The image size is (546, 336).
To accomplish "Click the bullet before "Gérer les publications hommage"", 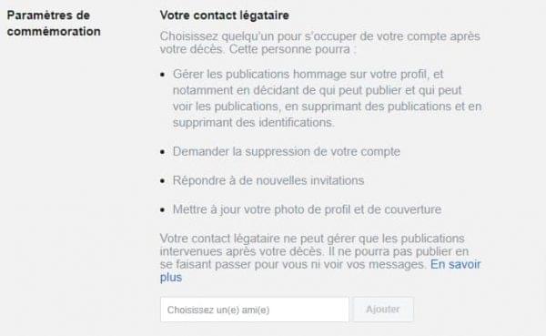I will pyautogui.click(x=163, y=75).
